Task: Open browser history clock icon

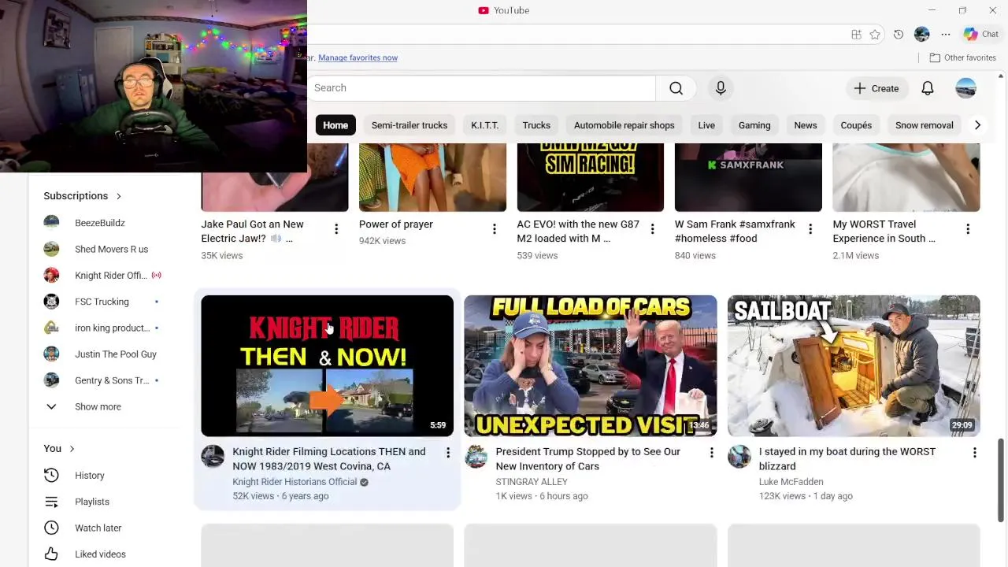Action: (x=899, y=34)
